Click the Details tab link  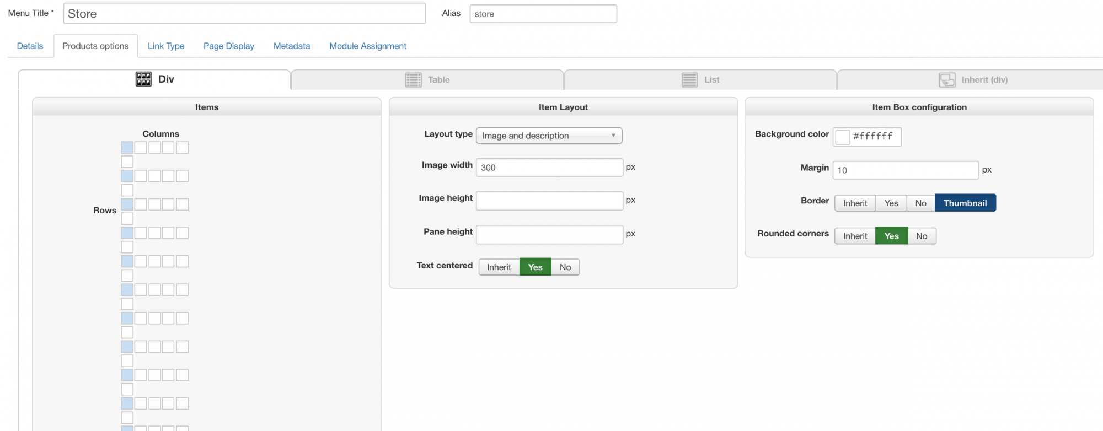(x=30, y=46)
